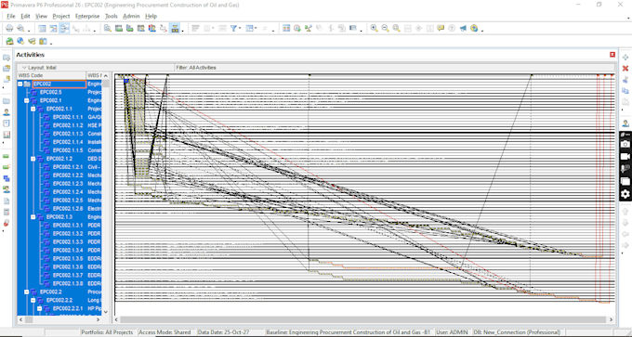This screenshot has height=337, width=632.
Task: Open the Edit menu
Action: pos(25,16)
